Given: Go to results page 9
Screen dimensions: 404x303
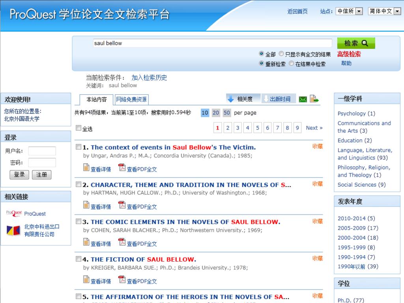Looking at the screenshot, I should [297, 128].
